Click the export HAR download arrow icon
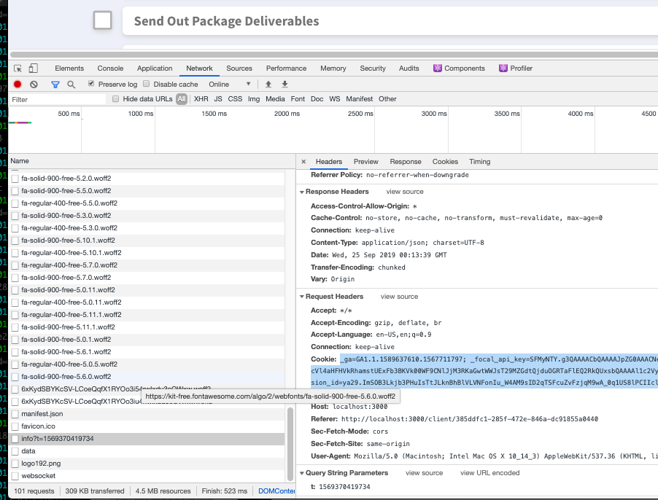 click(x=285, y=85)
